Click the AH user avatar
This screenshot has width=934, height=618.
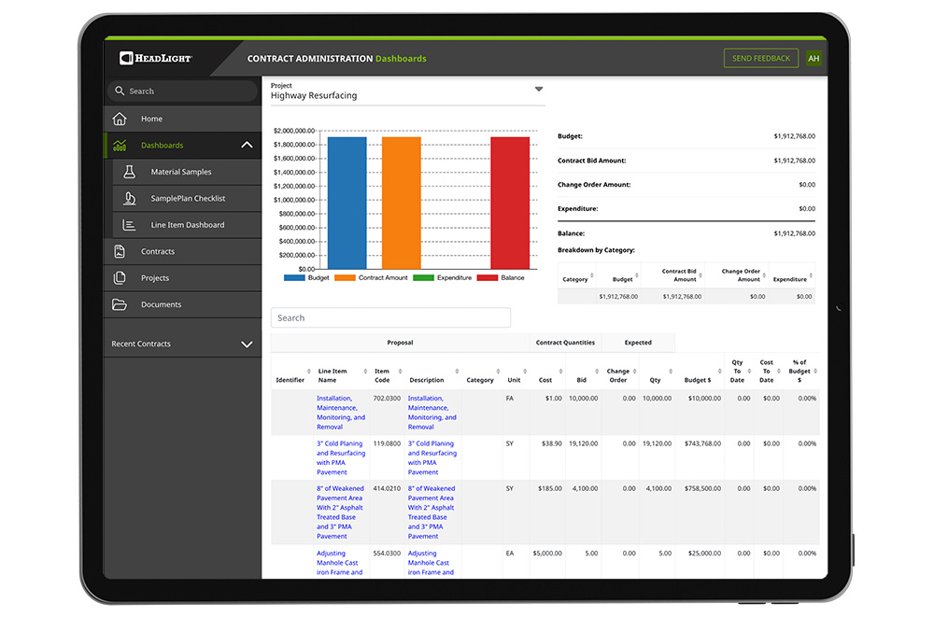pos(814,58)
